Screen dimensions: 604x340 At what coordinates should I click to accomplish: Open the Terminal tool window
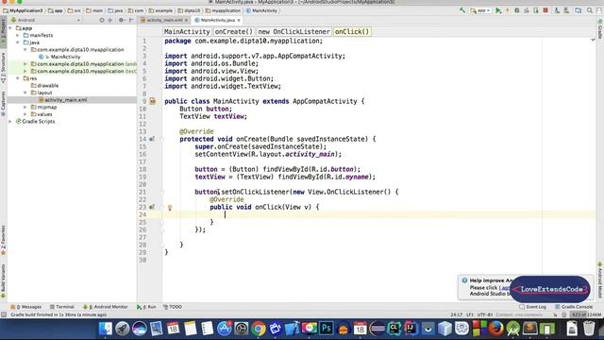(x=61, y=307)
